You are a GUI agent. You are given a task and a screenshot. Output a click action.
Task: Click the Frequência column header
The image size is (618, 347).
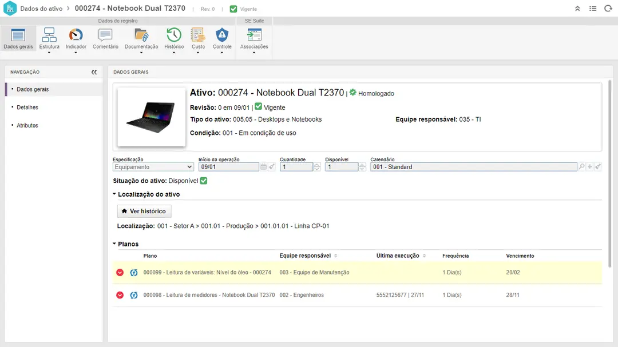click(455, 256)
